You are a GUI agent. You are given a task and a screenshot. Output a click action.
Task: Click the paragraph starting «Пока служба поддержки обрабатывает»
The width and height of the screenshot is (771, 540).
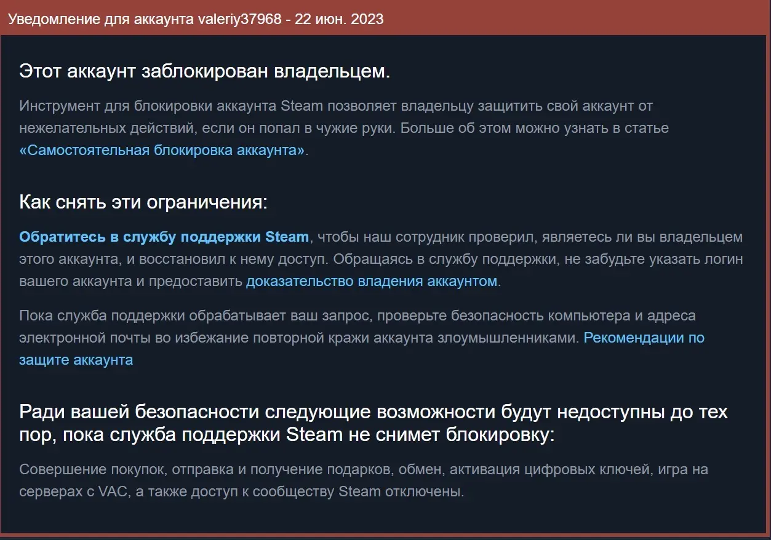pyautogui.click(x=362, y=338)
